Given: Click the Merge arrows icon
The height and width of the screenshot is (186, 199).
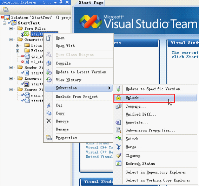Looking at the screenshot, I should [x=119, y=147].
